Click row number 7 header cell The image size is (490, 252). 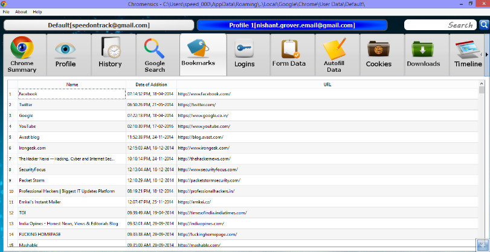pos(13,159)
